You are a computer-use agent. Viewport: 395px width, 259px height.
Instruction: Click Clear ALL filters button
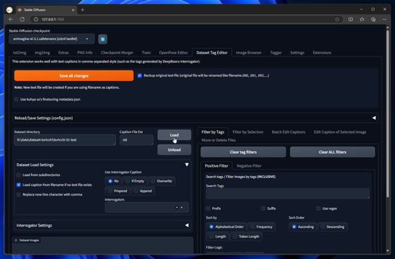332,152
